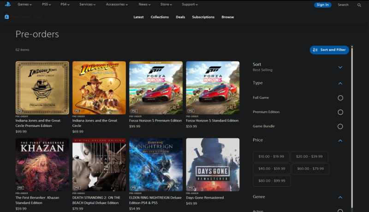
Task: Click PS5 badge on Days Gone cover
Action: [x=191, y=188]
